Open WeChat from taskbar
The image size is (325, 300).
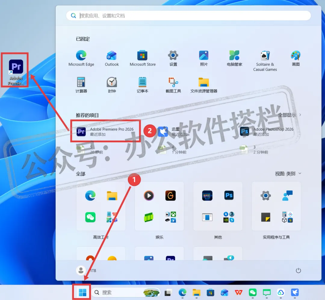coord(253,292)
